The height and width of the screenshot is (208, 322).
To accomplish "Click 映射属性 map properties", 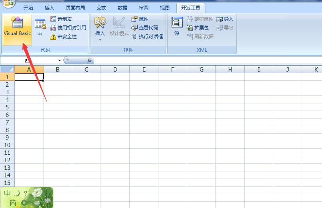I will (200, 19).
